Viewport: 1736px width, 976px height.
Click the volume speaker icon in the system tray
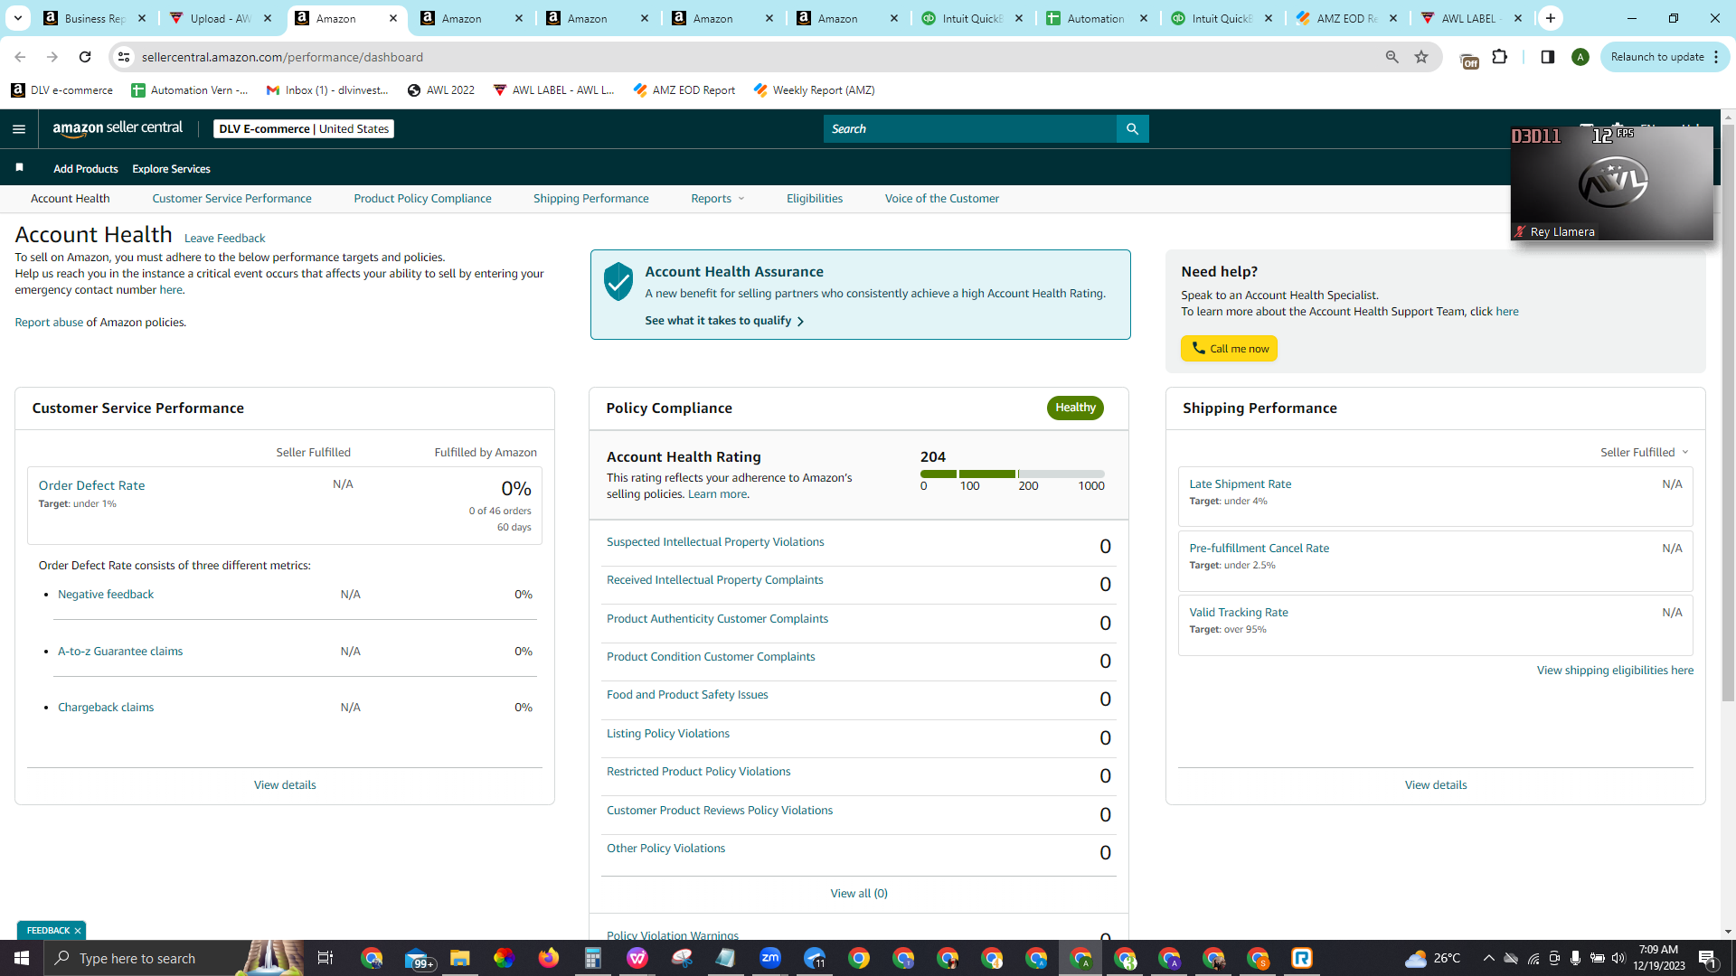[1618, 958]
